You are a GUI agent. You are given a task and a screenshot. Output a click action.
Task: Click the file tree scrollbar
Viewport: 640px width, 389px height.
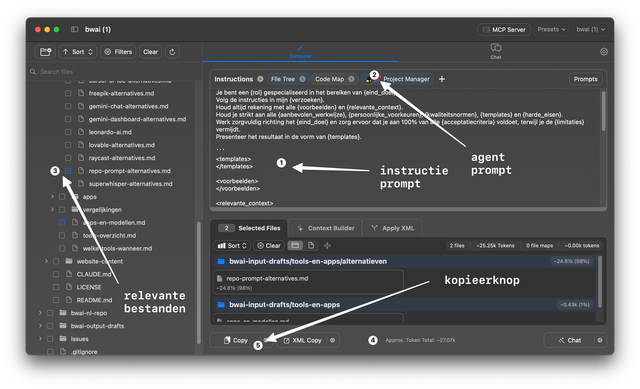point(199,283)
